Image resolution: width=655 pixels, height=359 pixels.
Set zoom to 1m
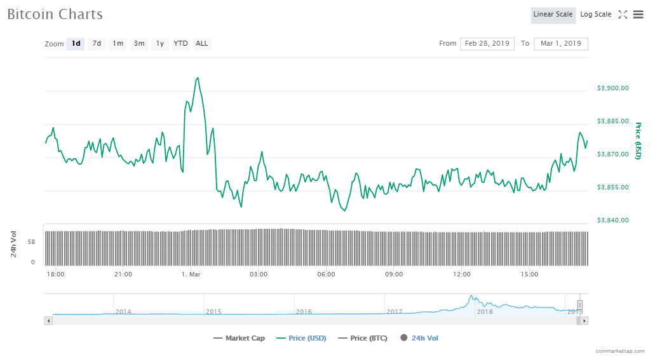click(x=118, y=44)
